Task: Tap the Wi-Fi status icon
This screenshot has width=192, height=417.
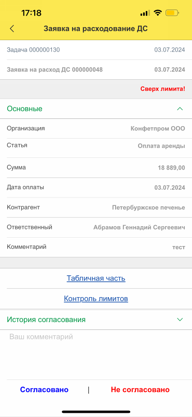Action: 158,13
